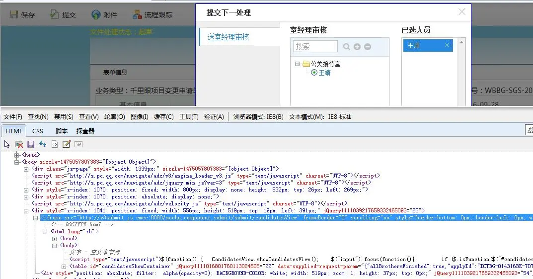
Task: Click scroll-up arrow in 已选人员 panel
Action: point(461,42)
